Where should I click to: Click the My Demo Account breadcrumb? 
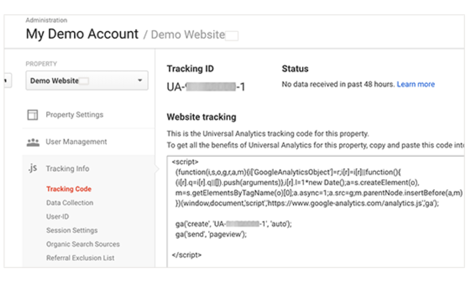(82, 34)
